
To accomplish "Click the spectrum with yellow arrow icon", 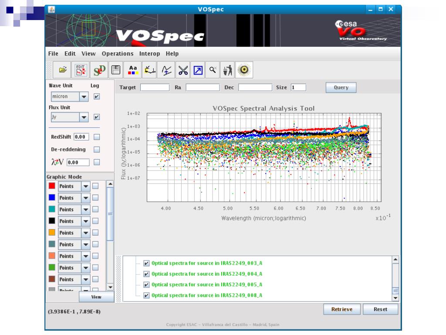I will [x=149, y=70].
